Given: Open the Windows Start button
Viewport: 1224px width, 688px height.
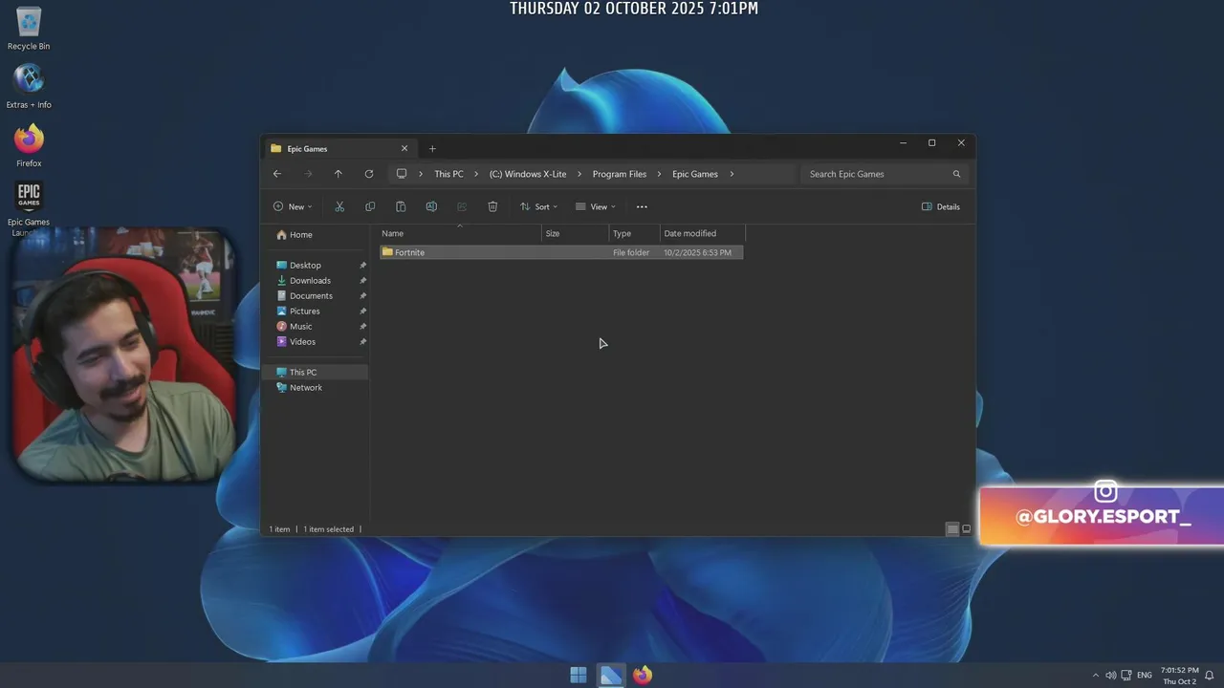Looking at the screenshot, I should [x=579, y=675].
